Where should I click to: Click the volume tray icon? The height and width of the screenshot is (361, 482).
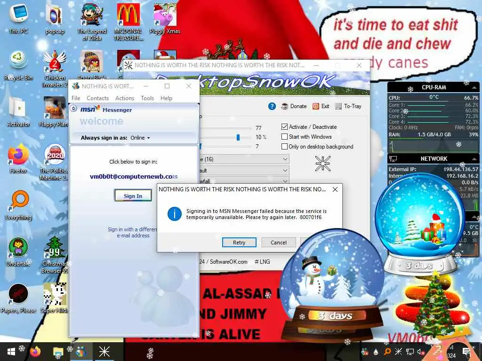pos(420,352)
